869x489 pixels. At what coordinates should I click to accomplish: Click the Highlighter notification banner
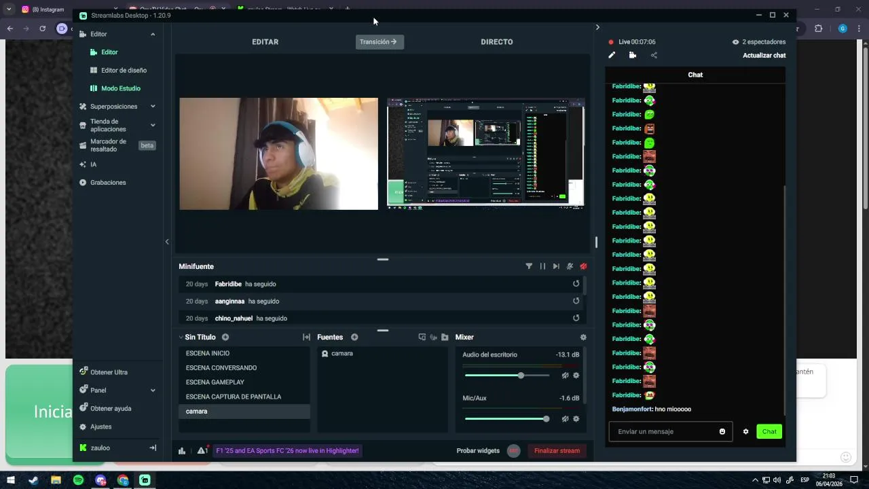(287, 450)
